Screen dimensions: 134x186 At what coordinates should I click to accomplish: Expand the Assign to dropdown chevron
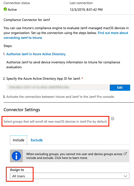(126, 176)
